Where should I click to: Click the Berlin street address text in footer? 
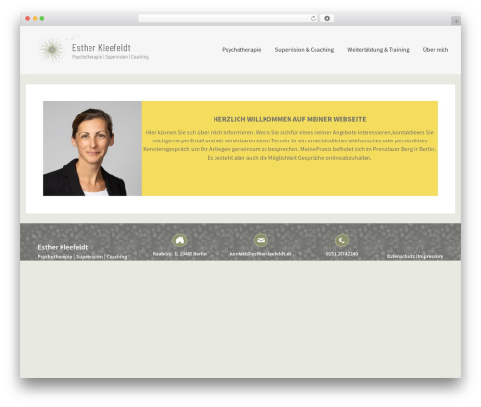pyautogui.click(x=180, y=254)
